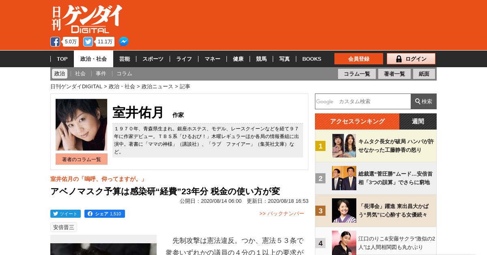
Task: Open the 競馬 menu item
Action: coord(261,59)
